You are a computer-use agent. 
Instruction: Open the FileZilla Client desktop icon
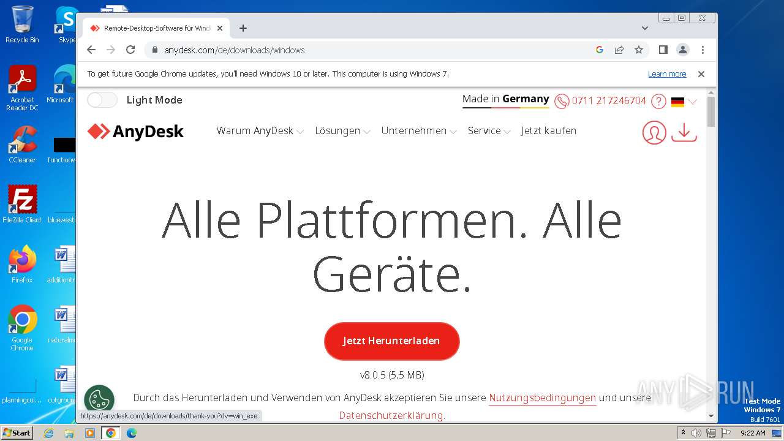[22, 205]
